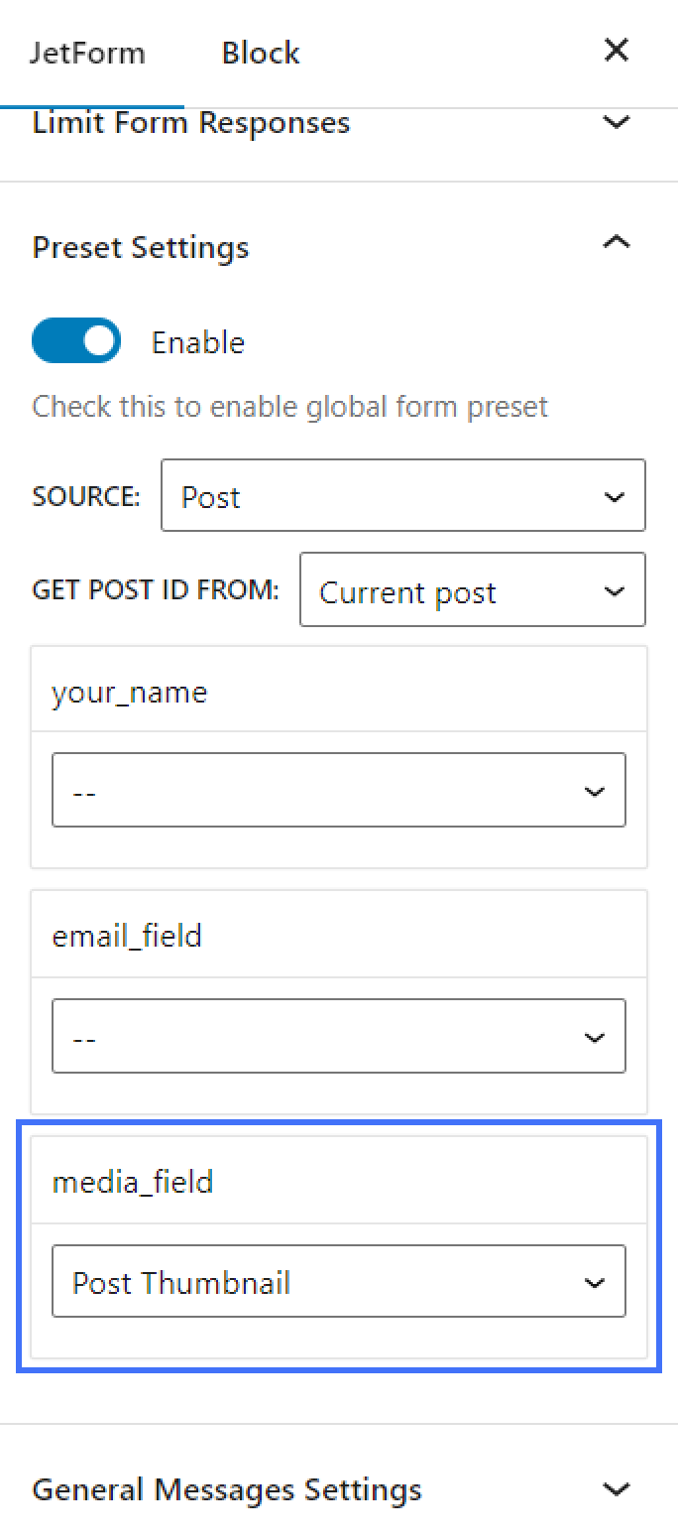Viewport: 678px width, 1538px height.
Task: Open the email_field preset dropdown
Action: click(x=339, y=1035)
